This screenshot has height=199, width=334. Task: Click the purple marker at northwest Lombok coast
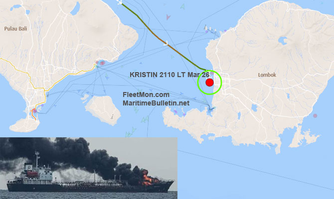coord(206,31)
